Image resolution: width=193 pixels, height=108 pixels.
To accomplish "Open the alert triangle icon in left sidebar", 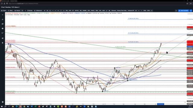I will pos(2,19).
